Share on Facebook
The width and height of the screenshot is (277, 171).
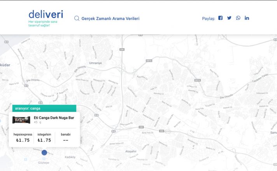(x=220, y=18)
